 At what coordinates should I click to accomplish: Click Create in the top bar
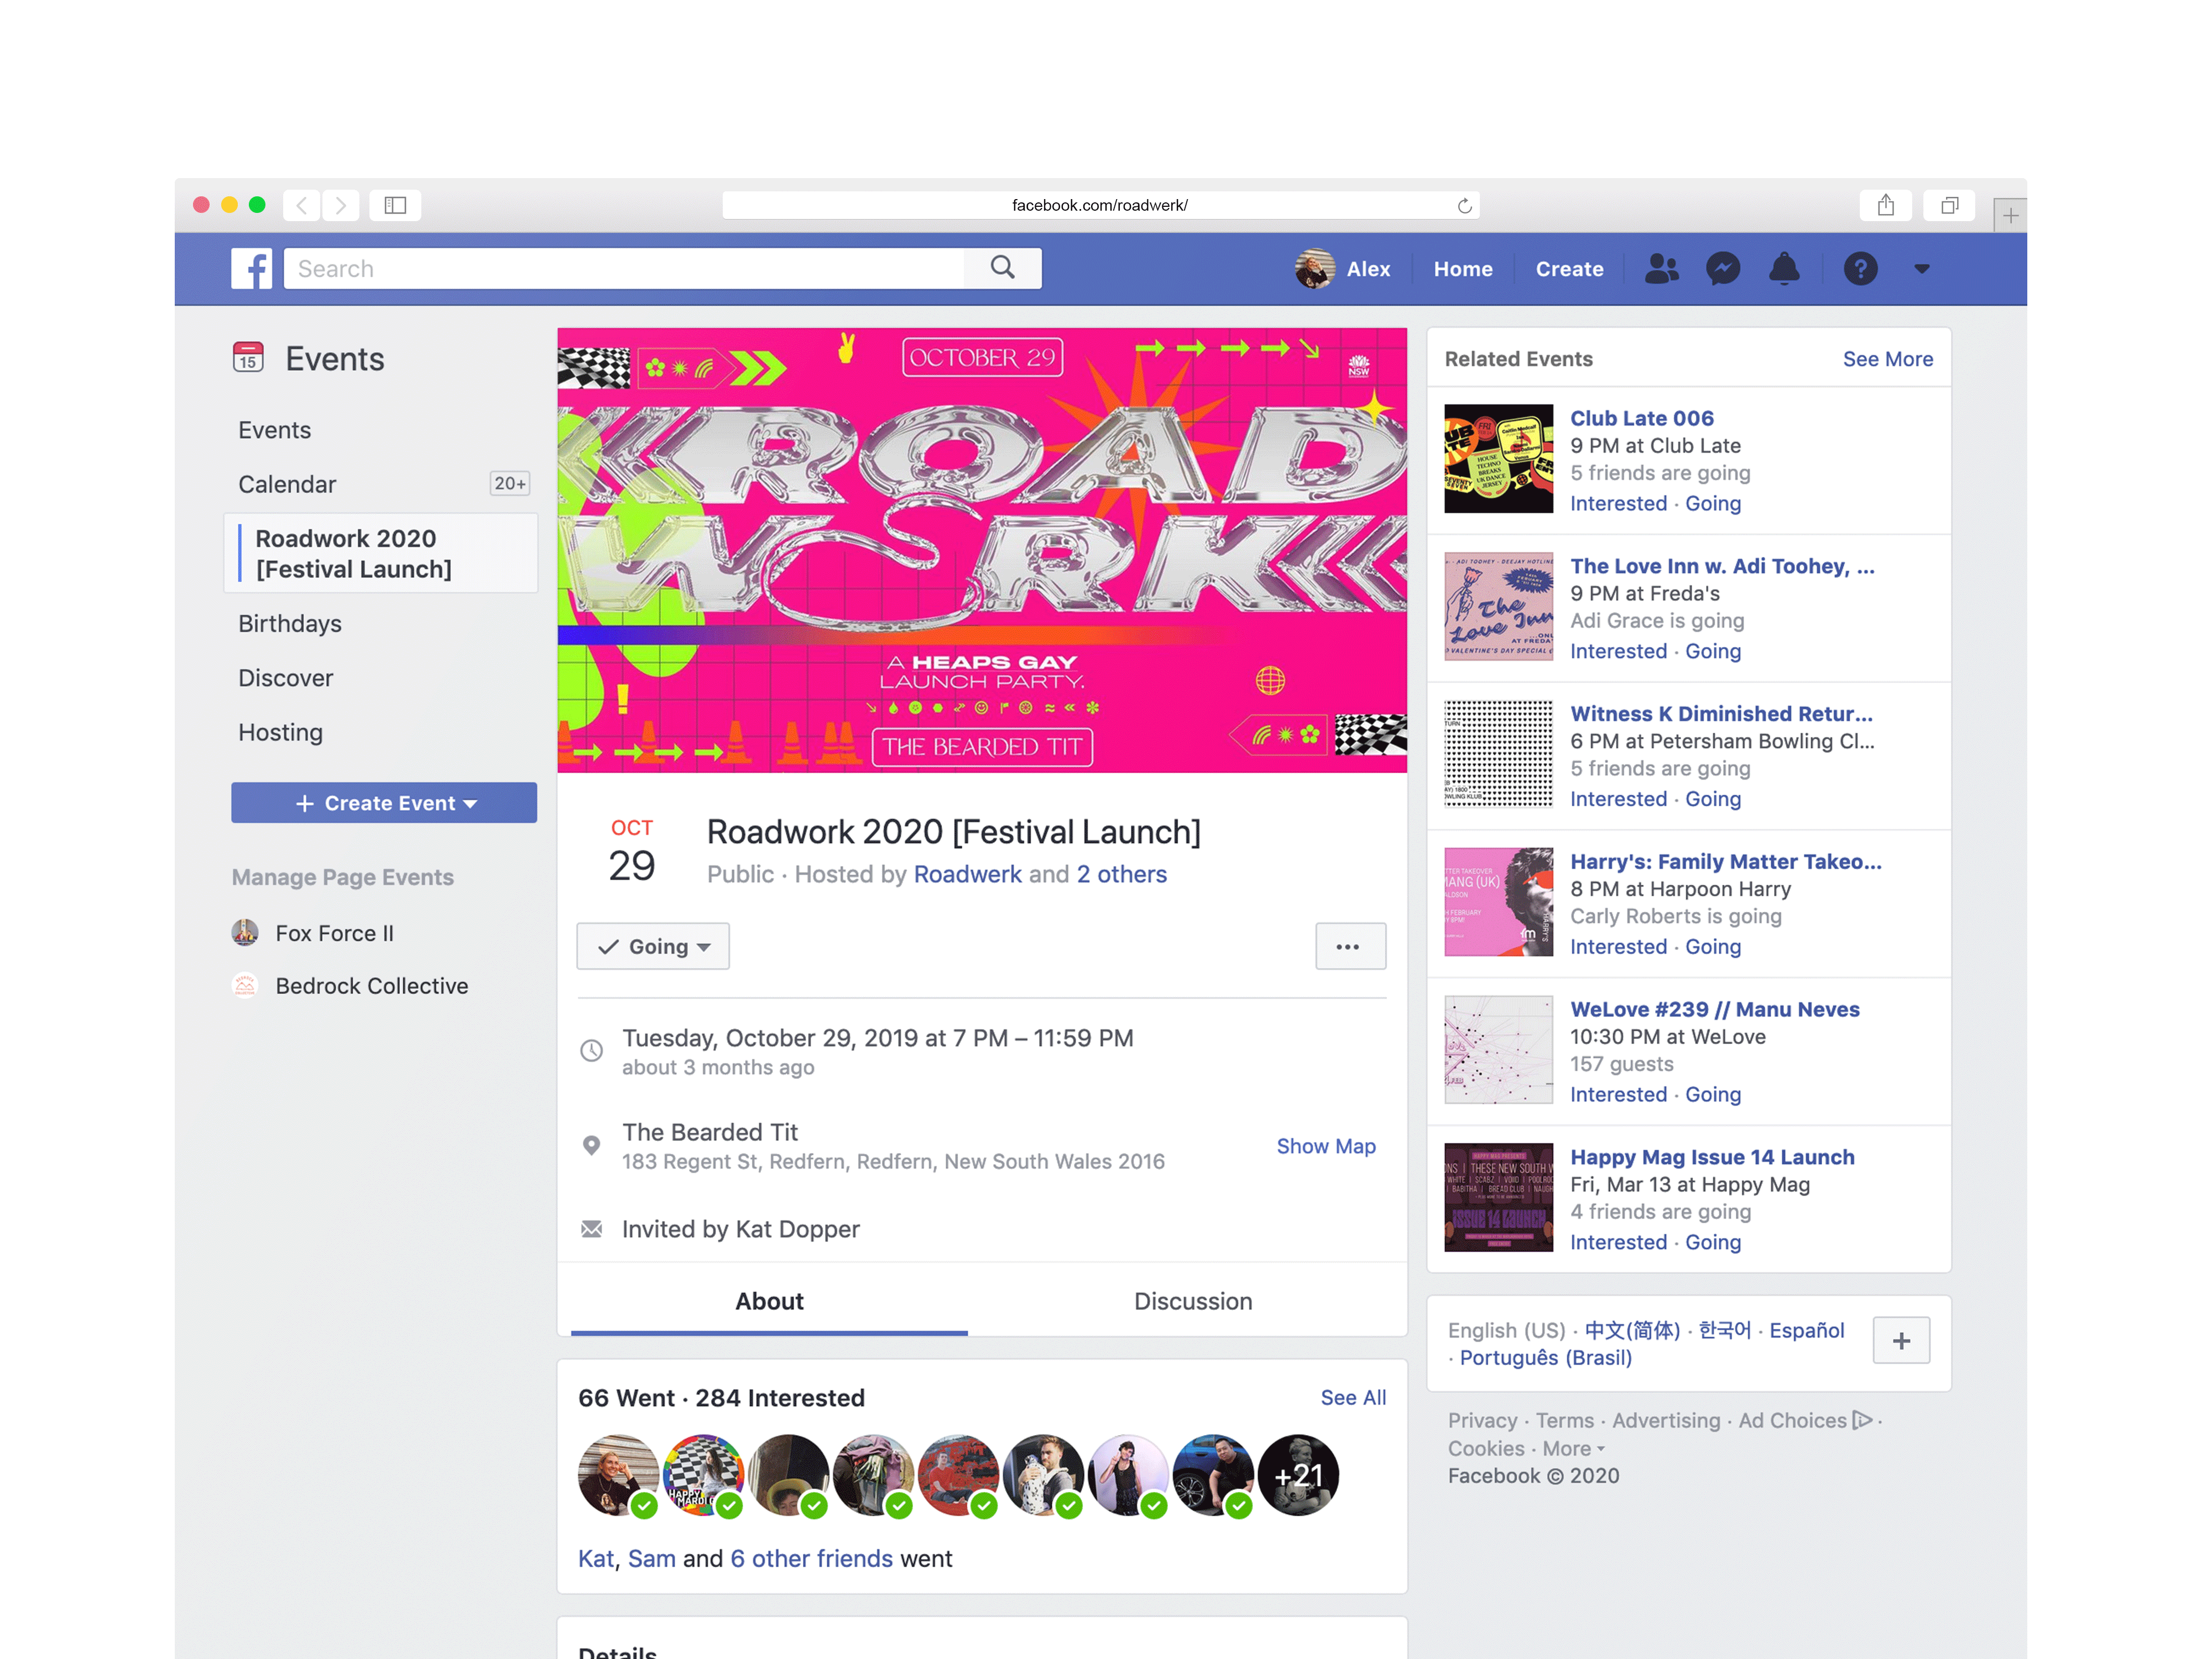[1569, 269]
